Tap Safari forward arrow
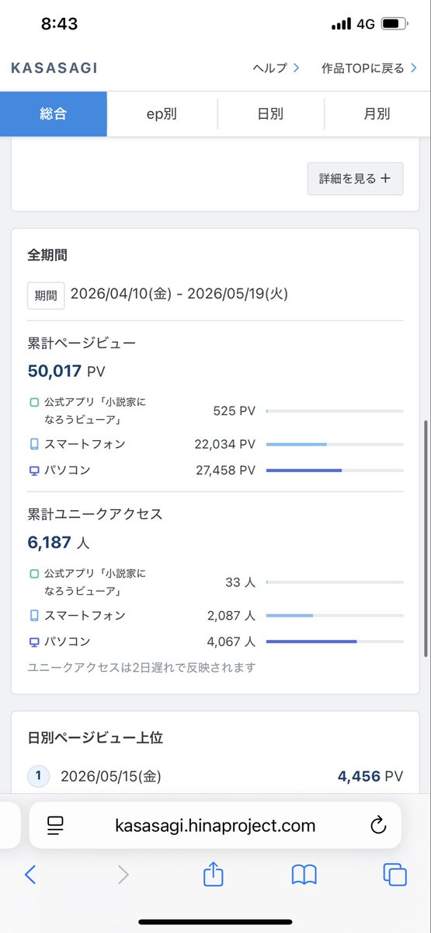The width and height of the screenshot is (431, 933). 123,875
